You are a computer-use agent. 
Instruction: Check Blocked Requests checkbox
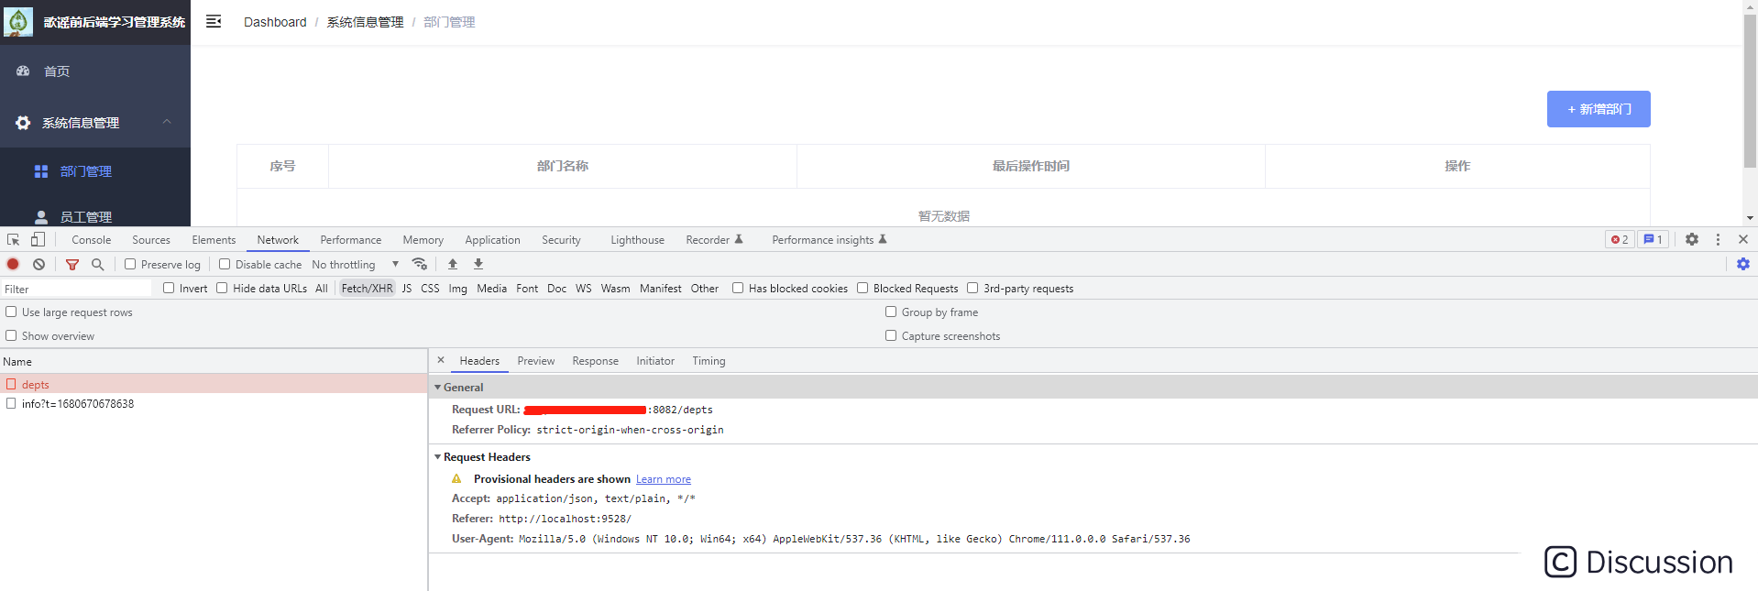click(863, 288)
